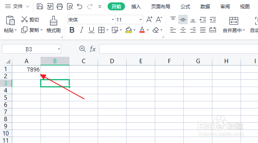Open the font settings dialog launcher
The image size is (258, 143).
[x=163, y=37]
